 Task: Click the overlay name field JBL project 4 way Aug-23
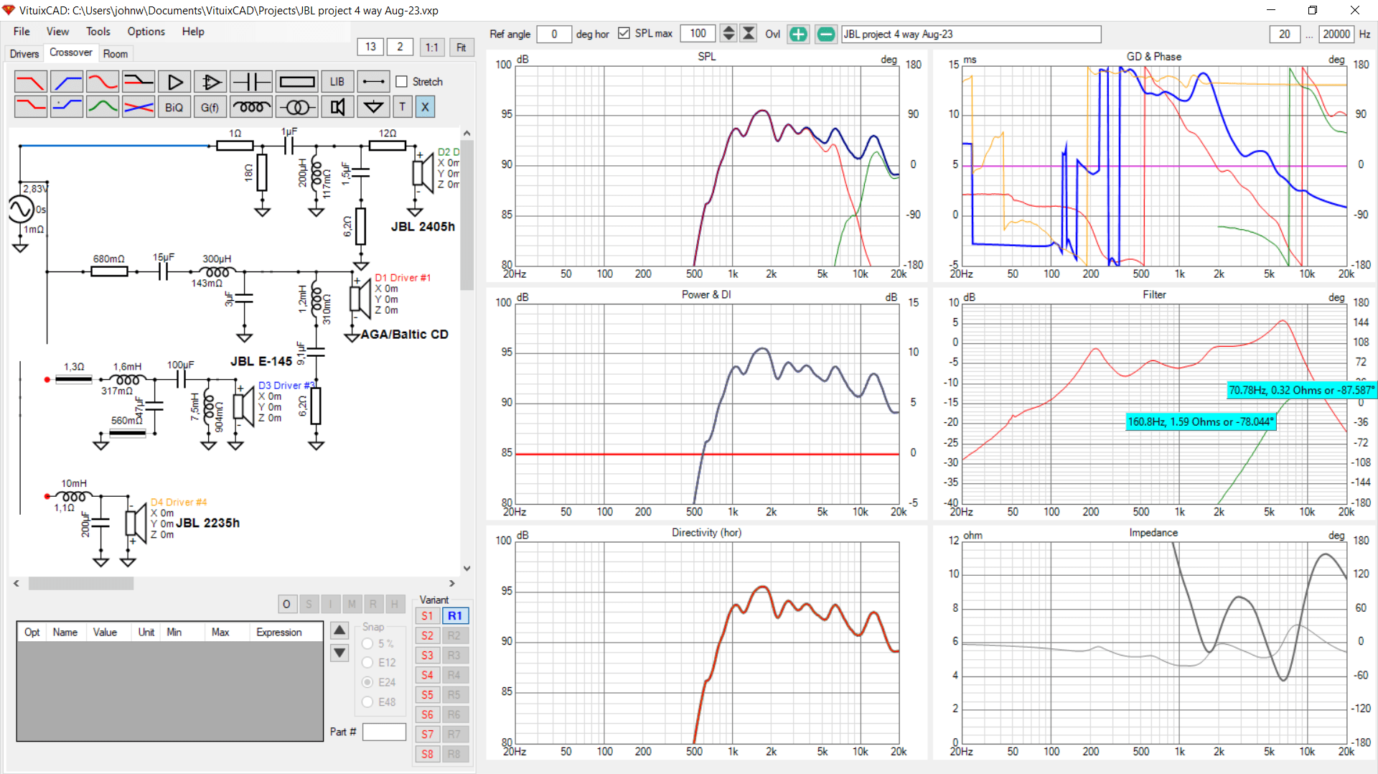click(x=971, y=34)
